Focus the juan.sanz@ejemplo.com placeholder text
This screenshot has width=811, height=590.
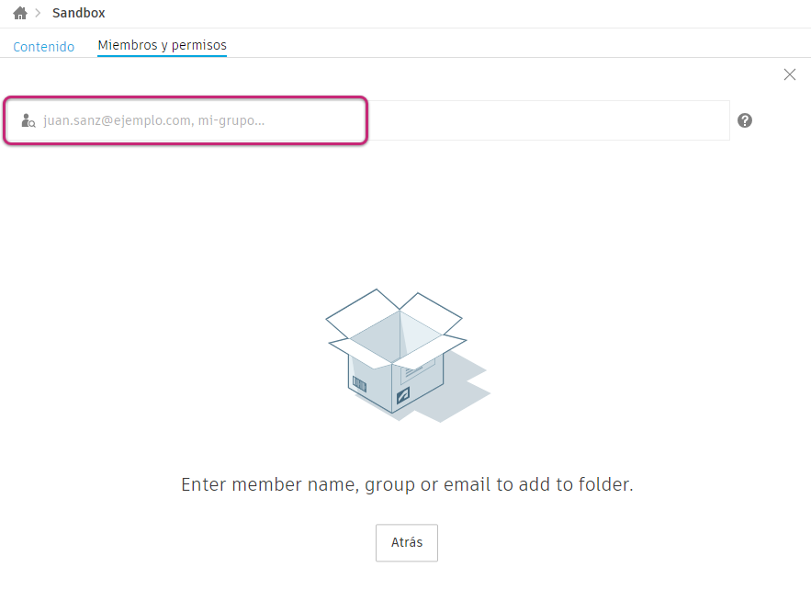click(x=117, y=120)
